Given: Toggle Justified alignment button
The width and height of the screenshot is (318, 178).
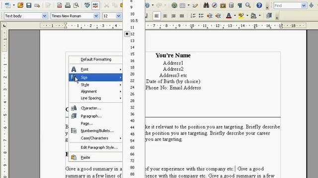Looking at the screenshot, I should pyautogui.click(x=182, y=16).
